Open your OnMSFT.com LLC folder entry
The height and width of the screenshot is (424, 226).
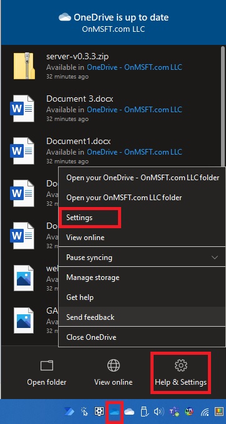tap(124, 198)
